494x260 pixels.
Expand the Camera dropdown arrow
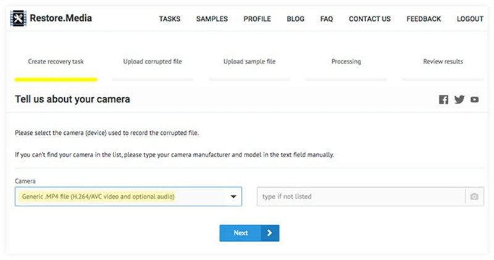coord(233,197)
